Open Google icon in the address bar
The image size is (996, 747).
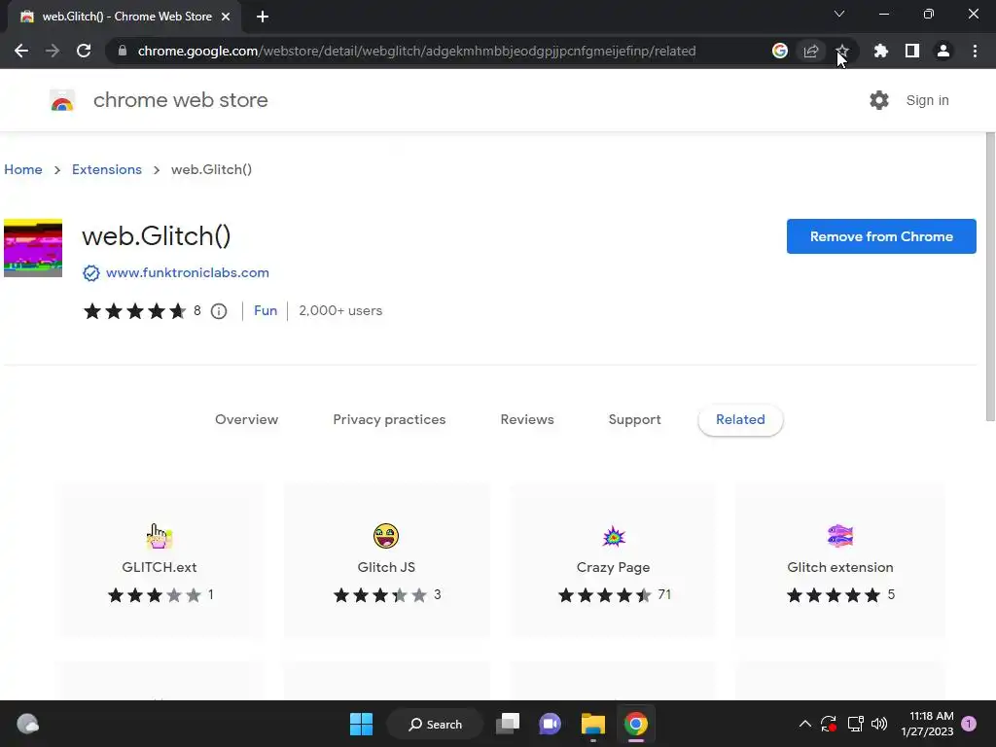tap(780, 51)
